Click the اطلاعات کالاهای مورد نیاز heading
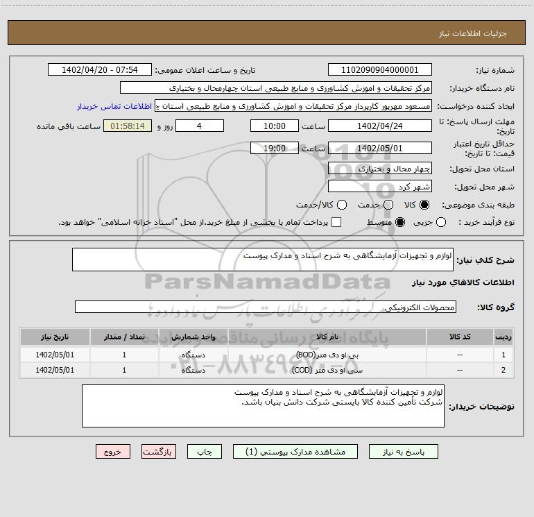The image size is (534, 517). [463, 282]
